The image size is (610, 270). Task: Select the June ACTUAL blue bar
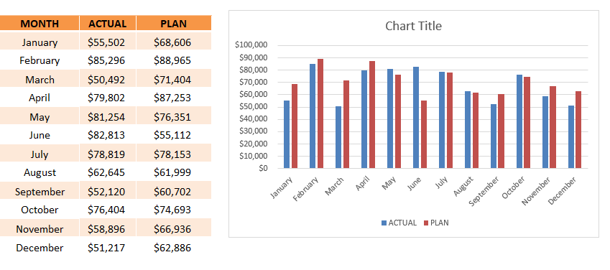pyautogui.click(x=416, y=118)
